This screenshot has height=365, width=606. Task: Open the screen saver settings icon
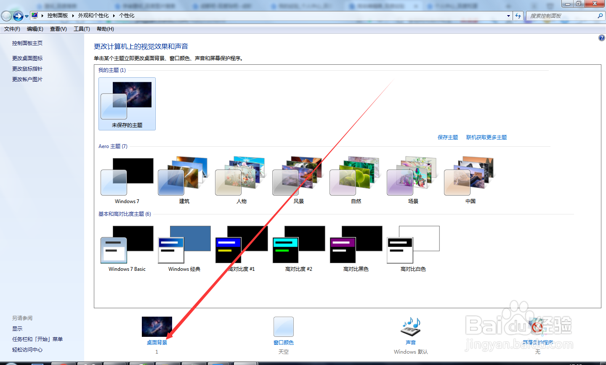(x=537, y=327)
